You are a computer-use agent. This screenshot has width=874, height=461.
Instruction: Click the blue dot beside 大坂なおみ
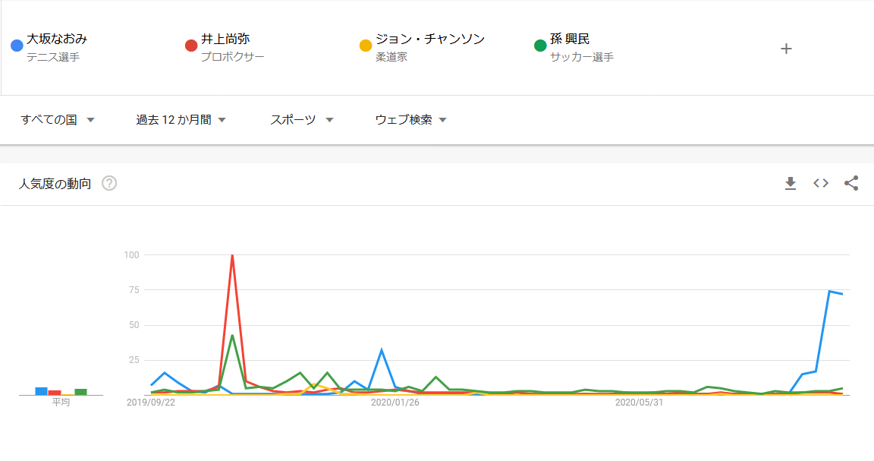click(17, 46)
